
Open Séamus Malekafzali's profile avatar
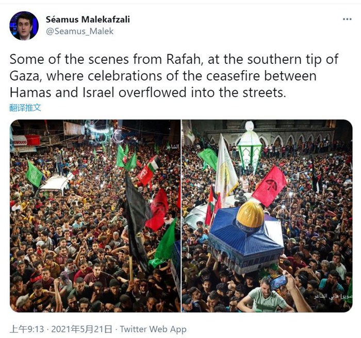pyautogui.click(x=24, y=26)
